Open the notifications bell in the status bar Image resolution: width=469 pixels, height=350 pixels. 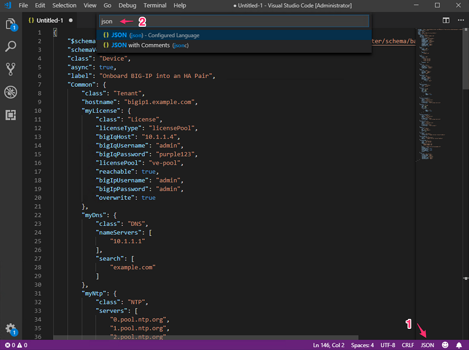click(459, 345)
